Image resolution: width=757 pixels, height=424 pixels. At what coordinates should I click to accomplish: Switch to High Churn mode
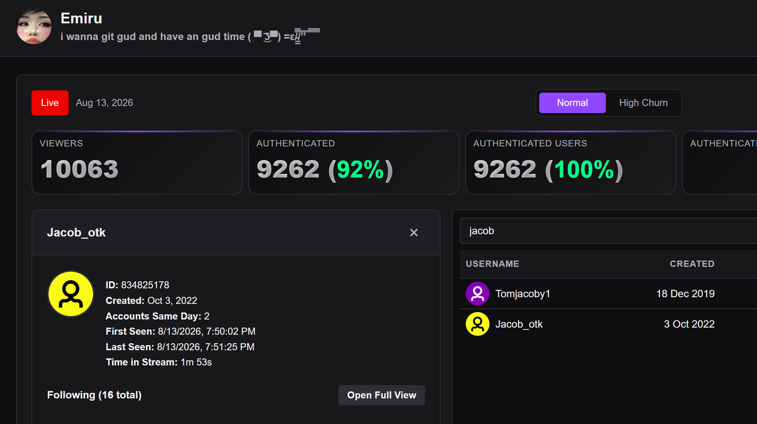(x=643, y=103)
